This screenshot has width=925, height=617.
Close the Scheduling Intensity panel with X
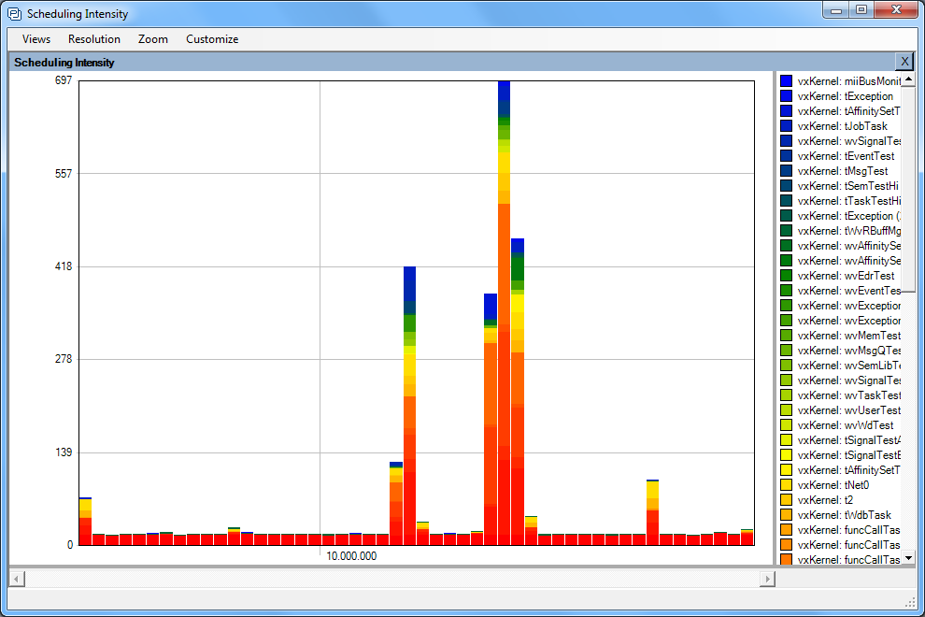tap(904, 62)
